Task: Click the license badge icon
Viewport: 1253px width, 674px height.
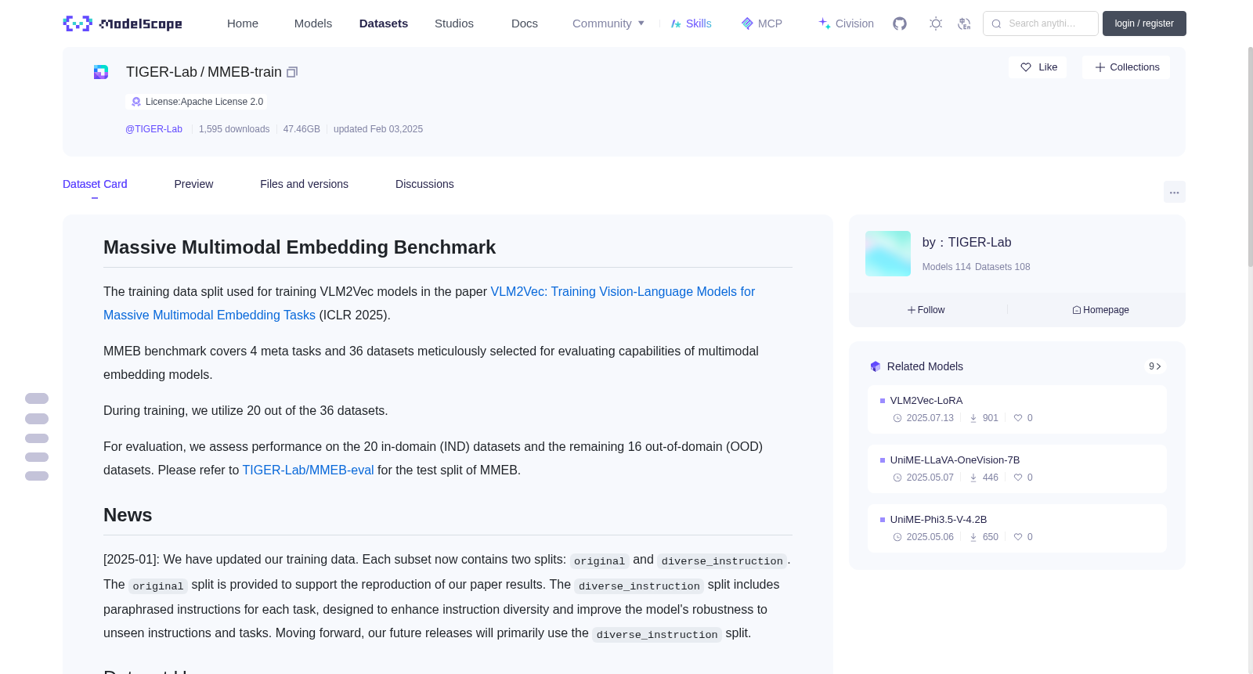Action: click(136, 102)
